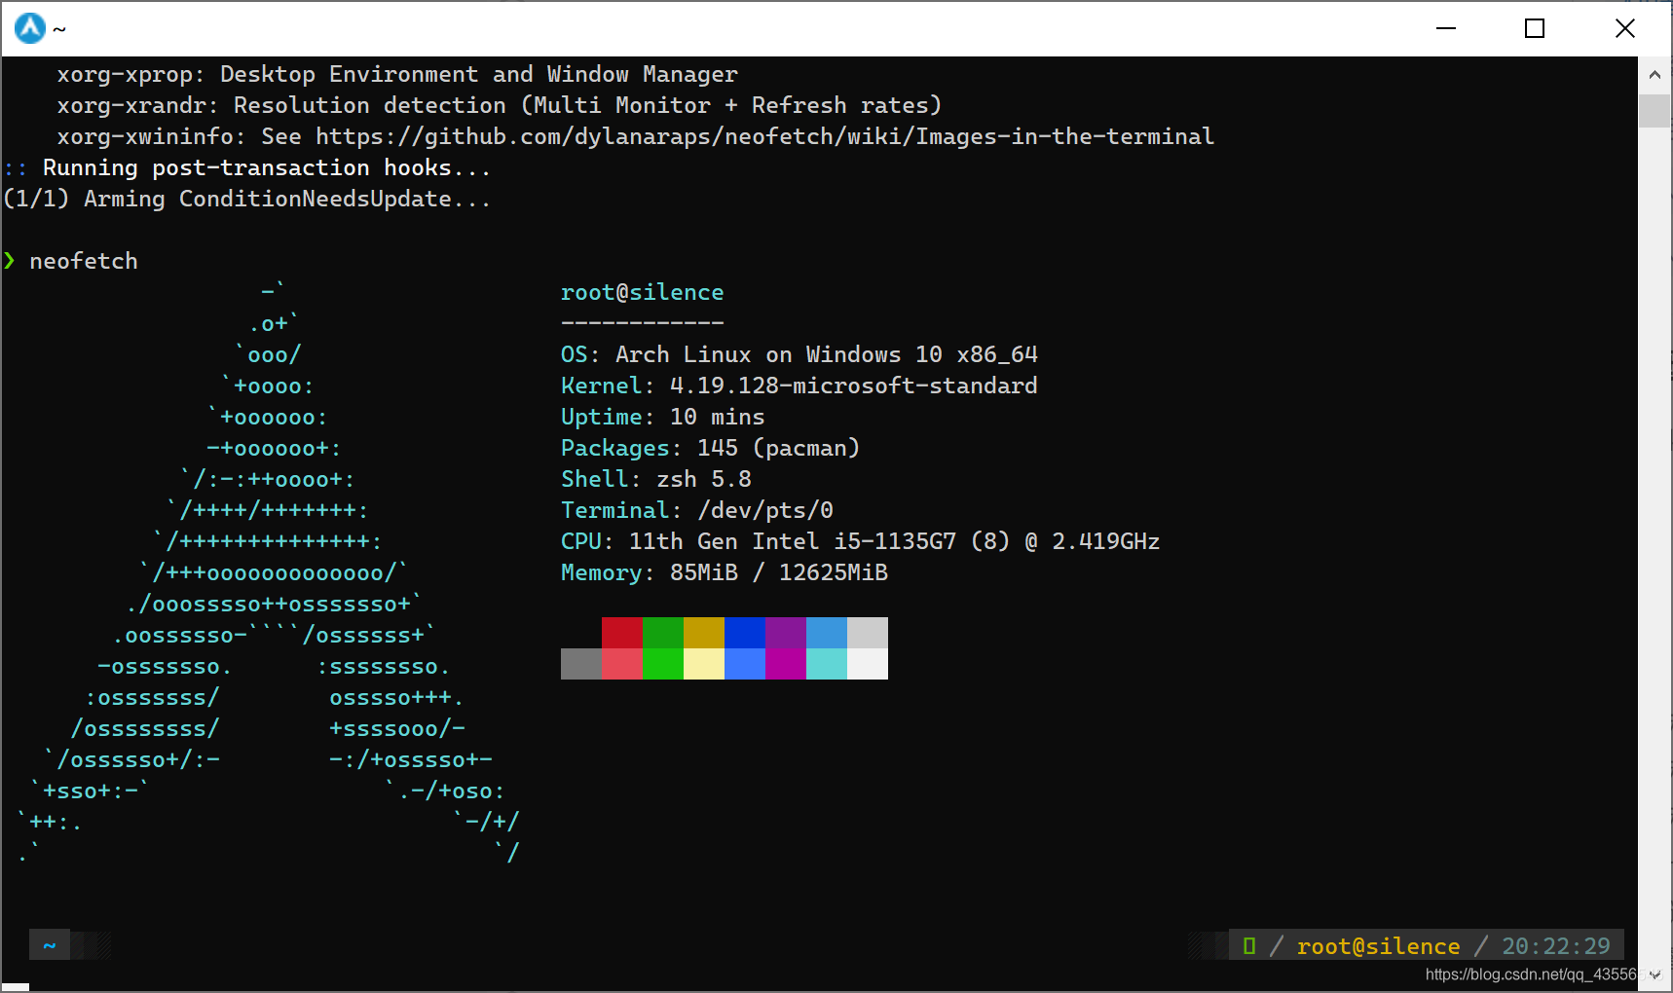This screenshot has width=1673, height=993.
Task: Click the scrollbar down arrow
Action: [1654, 975]
